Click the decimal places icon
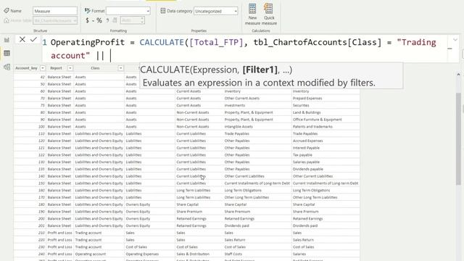The image size is (464, 261). click(x=115, y=20)
